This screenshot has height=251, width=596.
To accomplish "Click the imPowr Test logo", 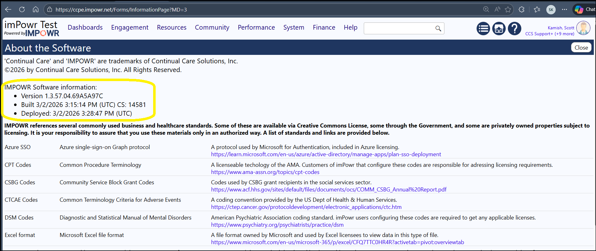I will tap(32, 28).
